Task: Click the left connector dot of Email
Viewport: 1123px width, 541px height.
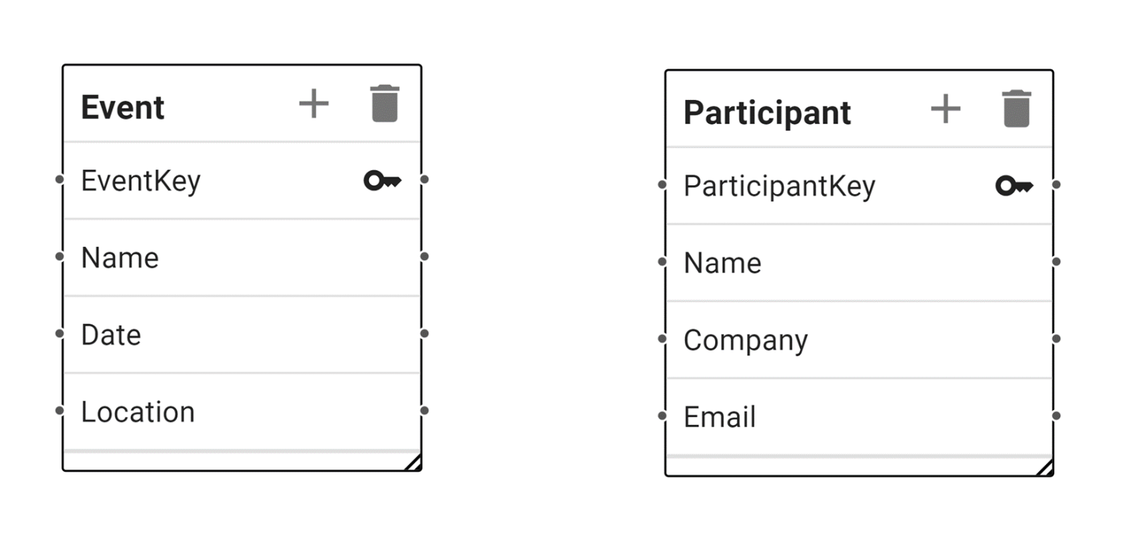Action: (x=662, y=416)
